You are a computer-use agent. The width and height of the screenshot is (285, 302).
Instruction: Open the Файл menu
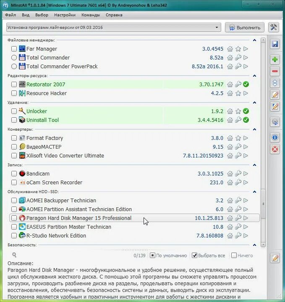(x=10, y=15)
